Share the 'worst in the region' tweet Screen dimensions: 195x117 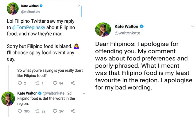click(73, 111)
